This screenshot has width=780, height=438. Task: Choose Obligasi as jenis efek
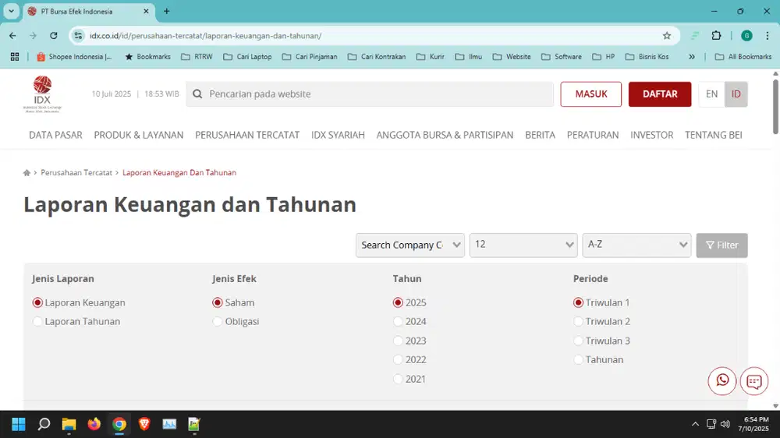click(218, 322)
